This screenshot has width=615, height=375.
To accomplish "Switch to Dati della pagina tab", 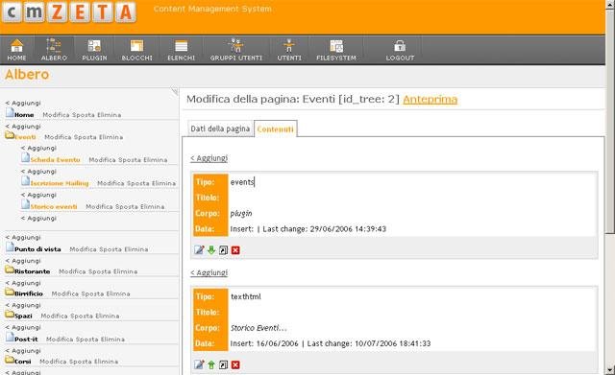I will pyautogui.click(x=220, y=129).
